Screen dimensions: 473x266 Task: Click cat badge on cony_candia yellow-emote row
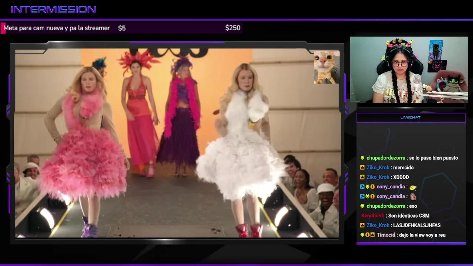point(367,187)
